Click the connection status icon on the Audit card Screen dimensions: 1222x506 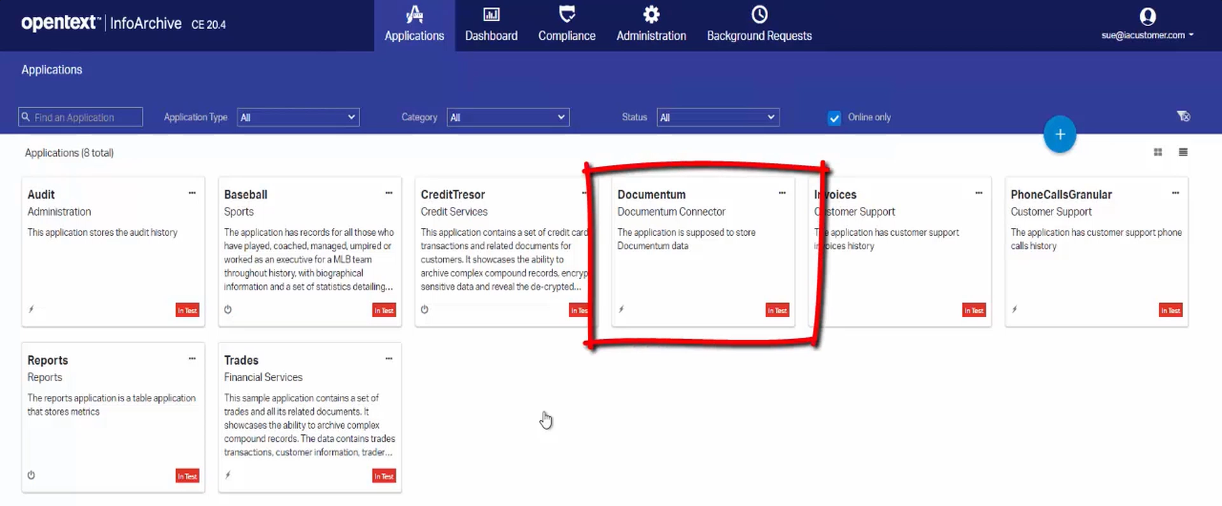[x=31, y=309]
